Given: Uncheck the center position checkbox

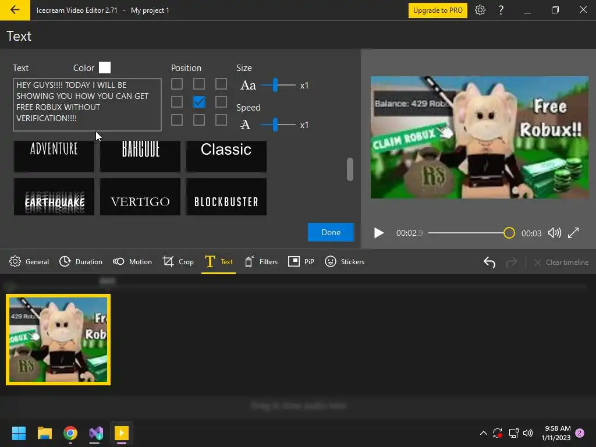Looking at the screenshot, I should point(199,102).
